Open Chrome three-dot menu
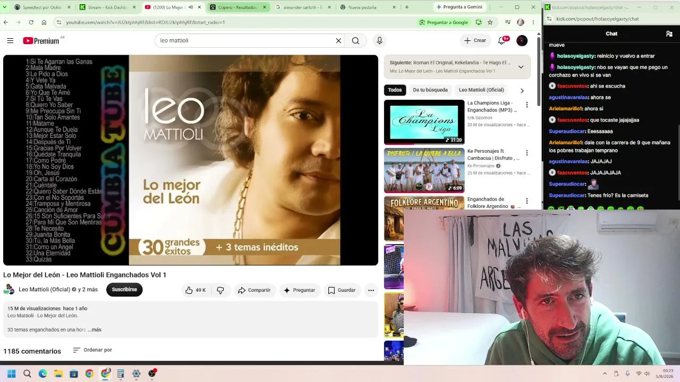 [533, 22]
